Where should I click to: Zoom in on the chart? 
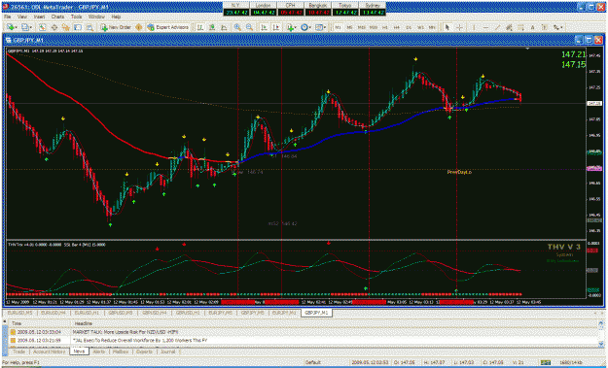pyautogui.click(x=237, y=27)
